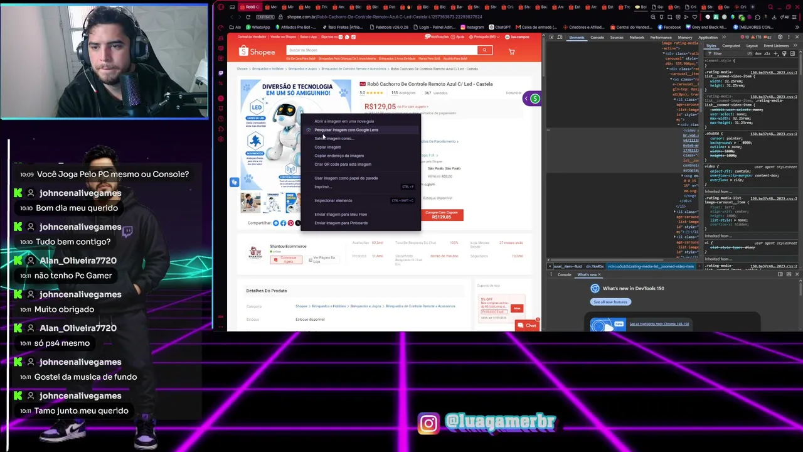Click in the Shopee search field

point(381,50)
